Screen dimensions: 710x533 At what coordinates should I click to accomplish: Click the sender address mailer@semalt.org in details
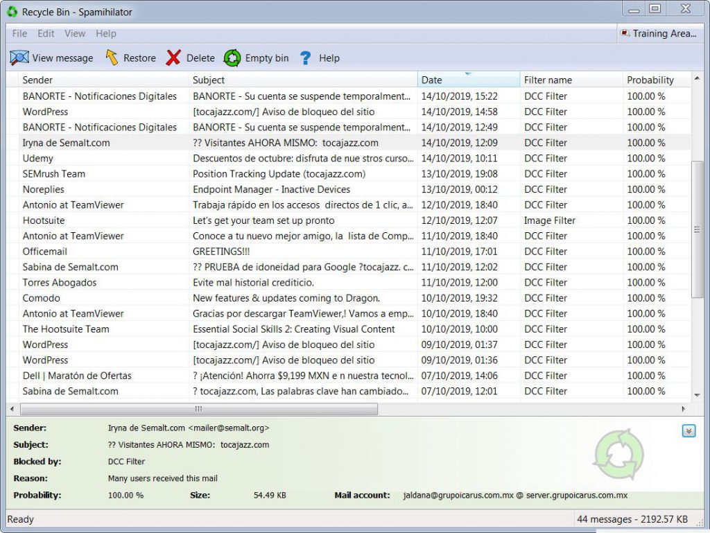[229, 428]
